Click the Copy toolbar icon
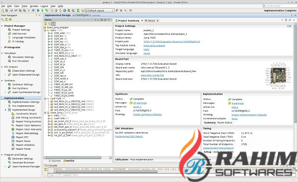This screenshot has width=298, height=182. pyautogui.click(x=20, y=10)
